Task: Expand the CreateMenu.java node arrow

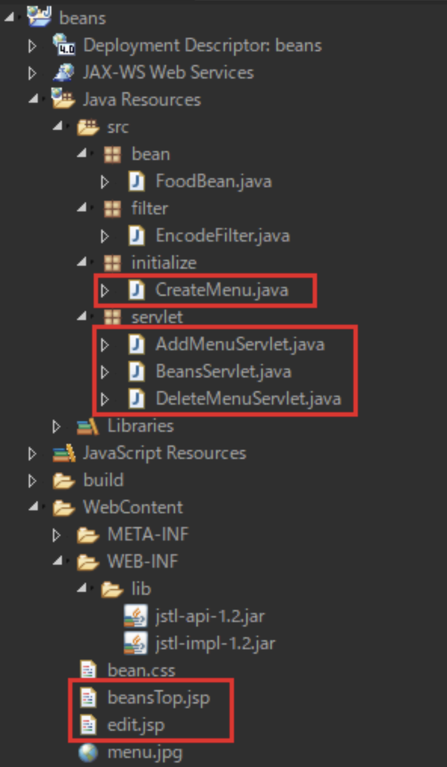Action: [x=104, y=291]
